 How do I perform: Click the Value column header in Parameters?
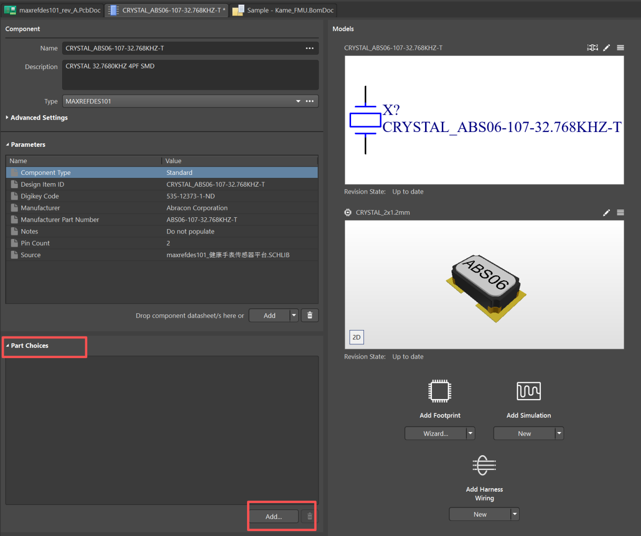tap(240, 161)
